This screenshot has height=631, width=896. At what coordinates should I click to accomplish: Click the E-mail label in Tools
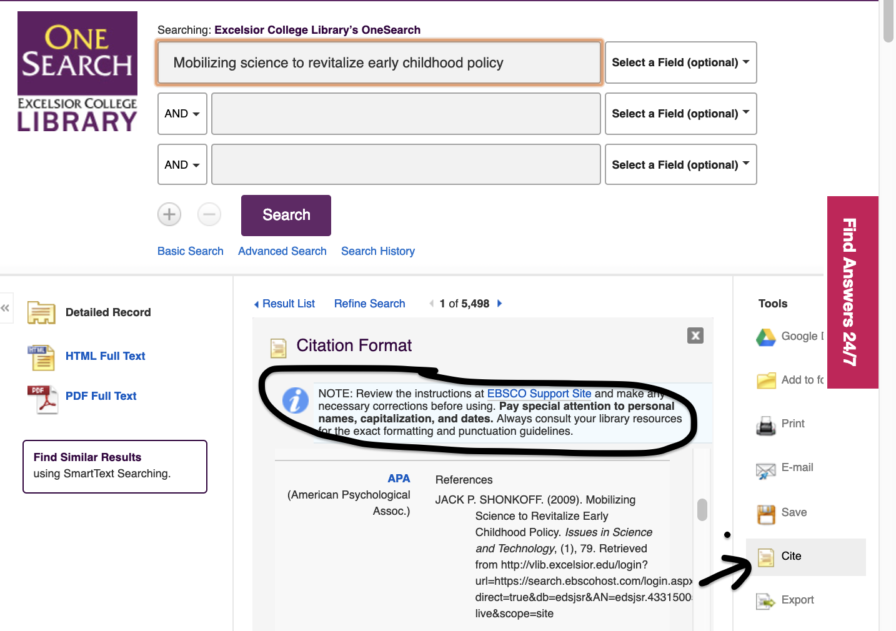click(x=797, y=467)
